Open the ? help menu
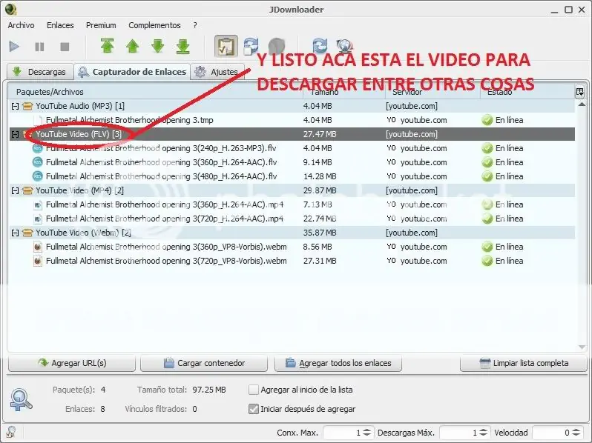 (195, 25)
